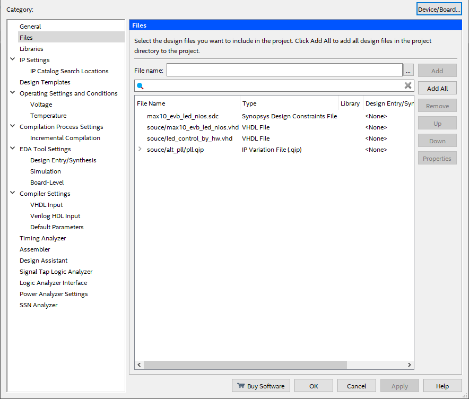
Task: Collapse EDA Tool Settings node
Action: 13,149
